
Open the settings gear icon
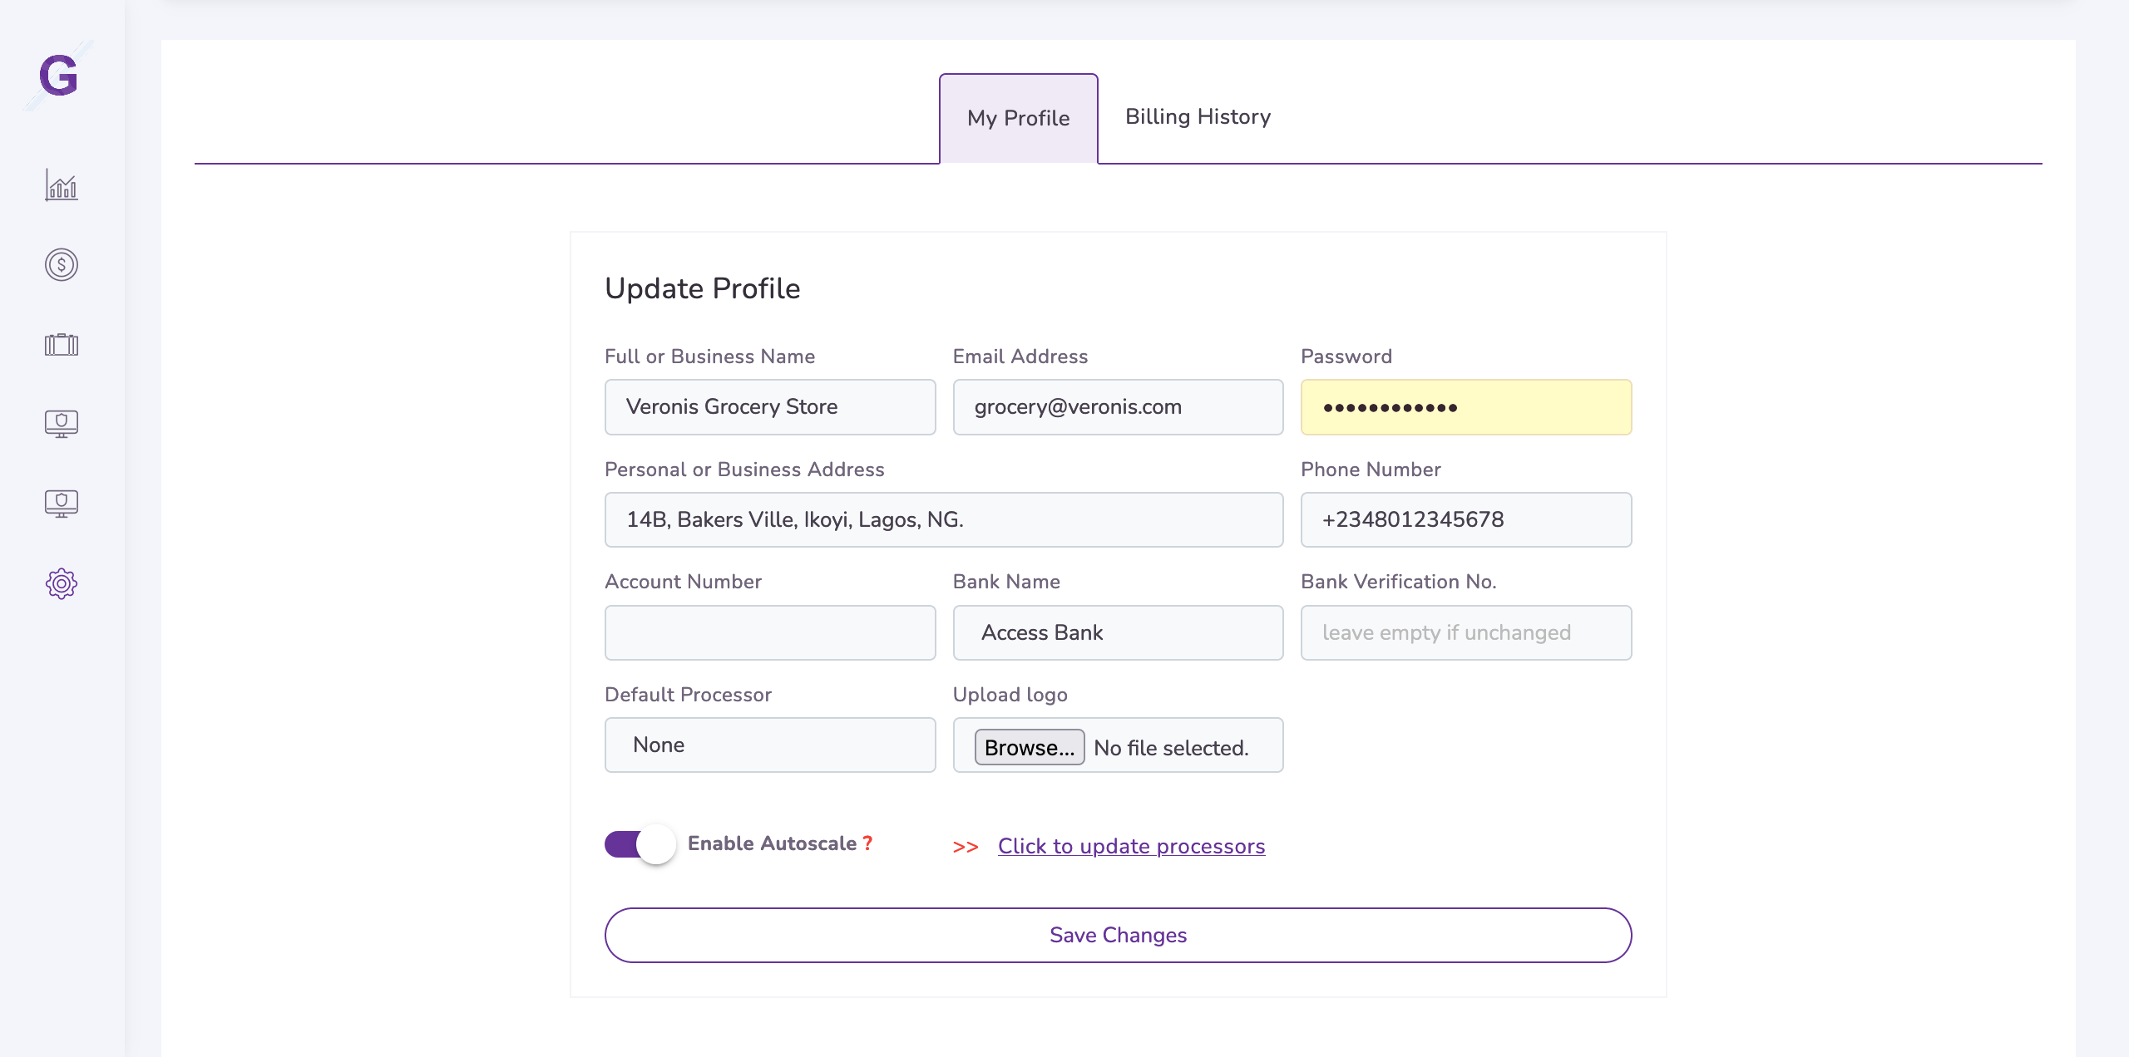(x=62, y=583)
